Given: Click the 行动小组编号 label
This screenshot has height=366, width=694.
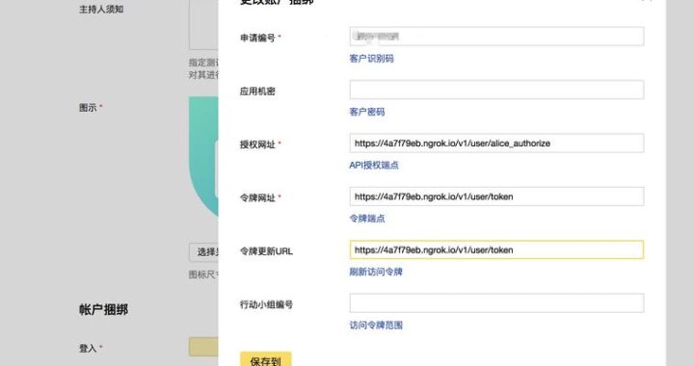Looking at the screenshot, I should point(266,304).
